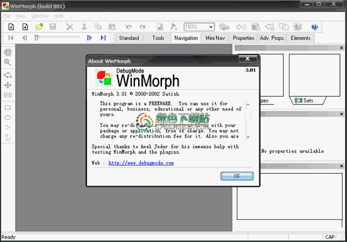Click the Paste clipboard icon
347x242 pixels.
[x=112, y=27]
